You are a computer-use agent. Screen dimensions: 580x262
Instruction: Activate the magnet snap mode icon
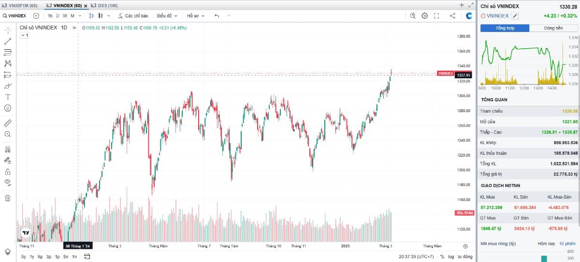[x=8, y=149]
